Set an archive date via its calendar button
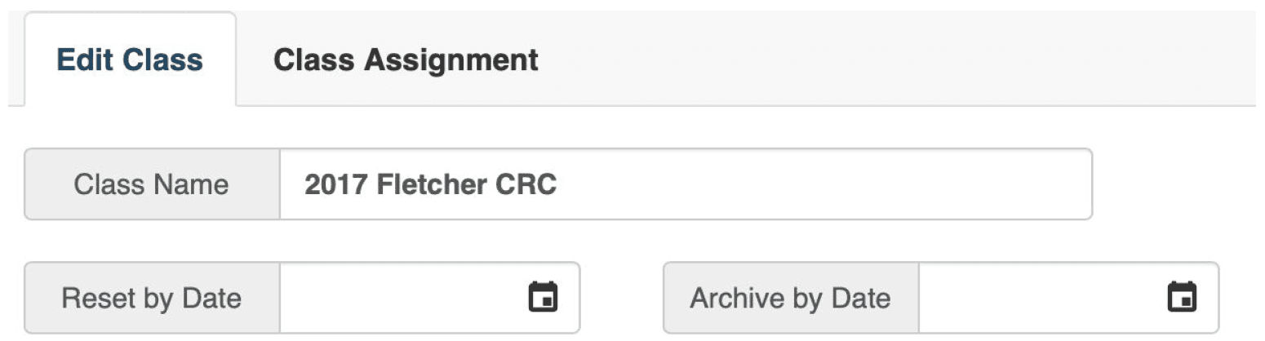 click(1181, 298)
